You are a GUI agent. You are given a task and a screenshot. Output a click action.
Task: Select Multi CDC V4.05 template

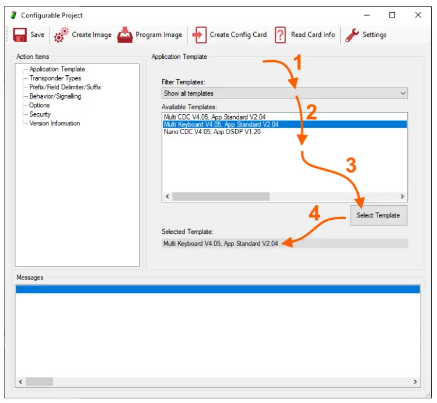[285, 117]
